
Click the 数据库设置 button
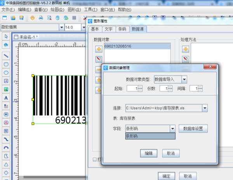point(193,129)
